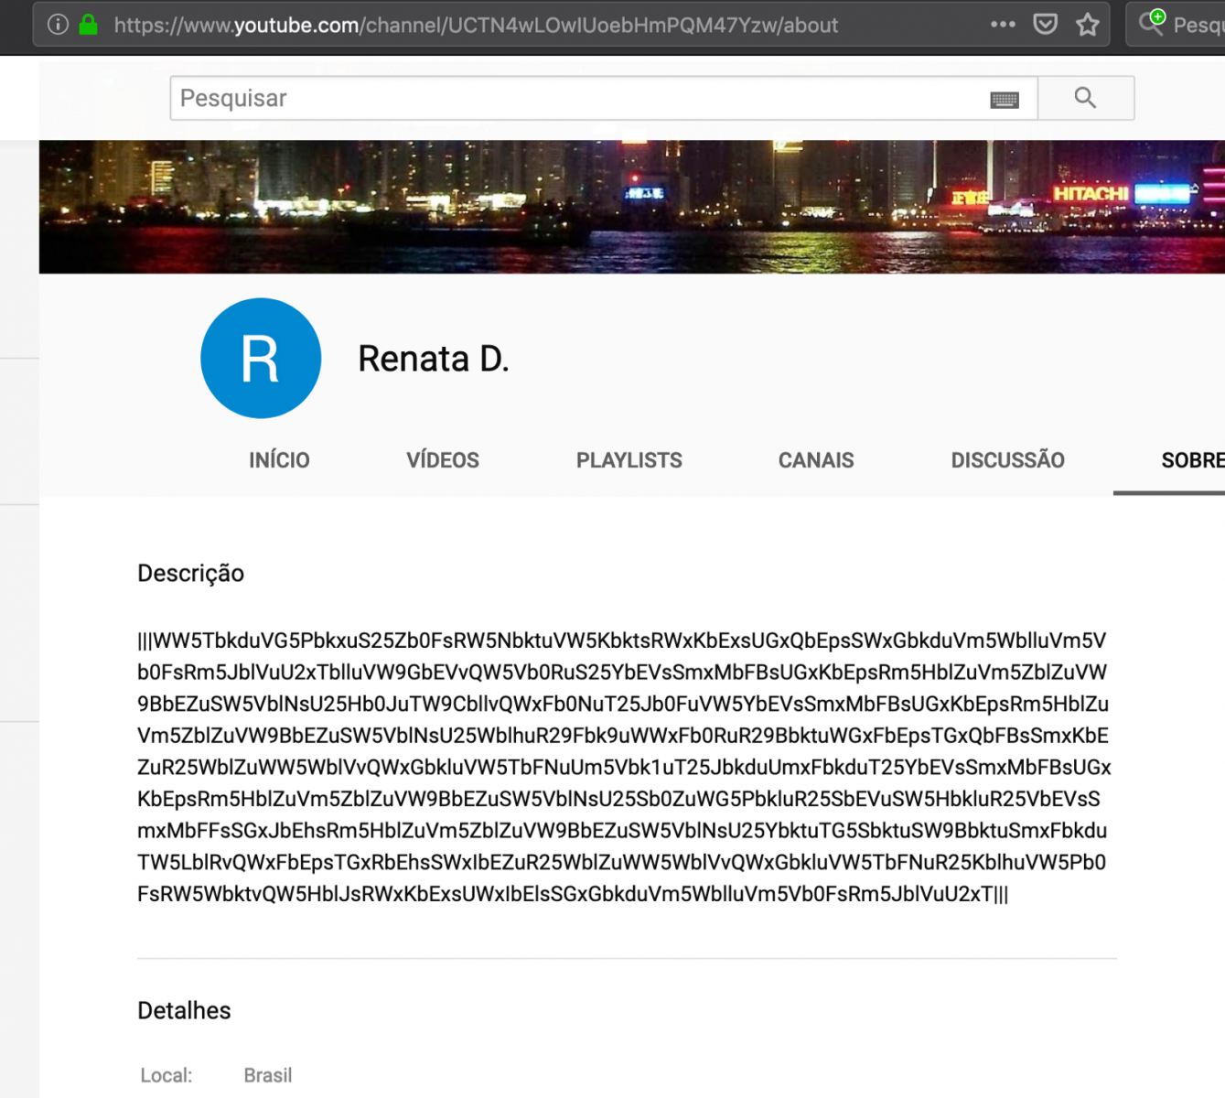1225x1098 pixels.
Task: Click the site information icon in address bar
Action: 58,25
